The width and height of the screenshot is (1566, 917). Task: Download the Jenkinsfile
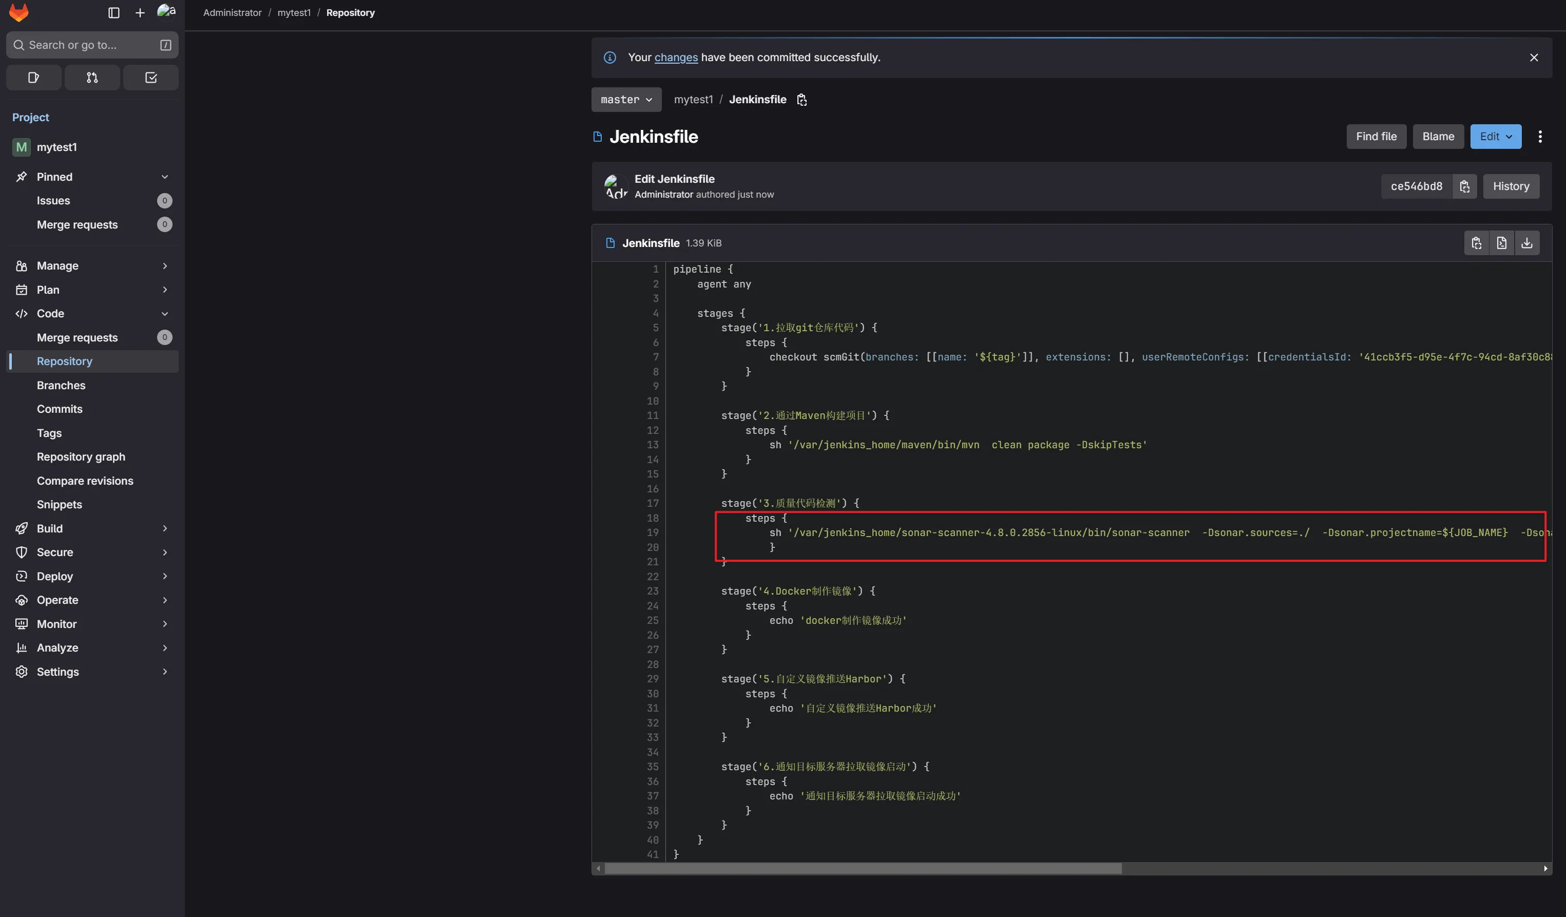(x=1527, y=243)
